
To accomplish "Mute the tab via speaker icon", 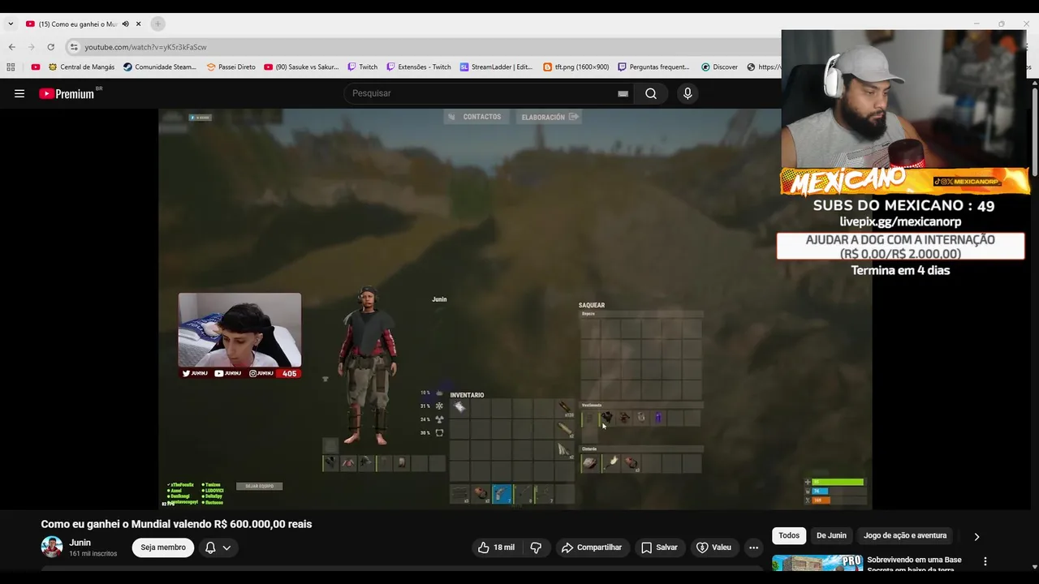I will 125,24.
